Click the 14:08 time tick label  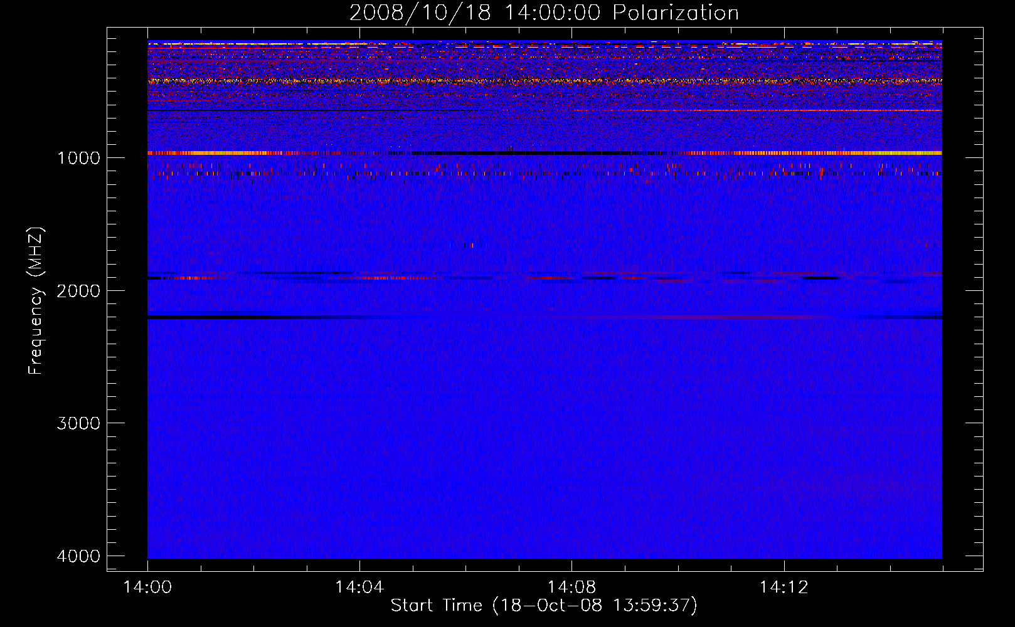571,587
